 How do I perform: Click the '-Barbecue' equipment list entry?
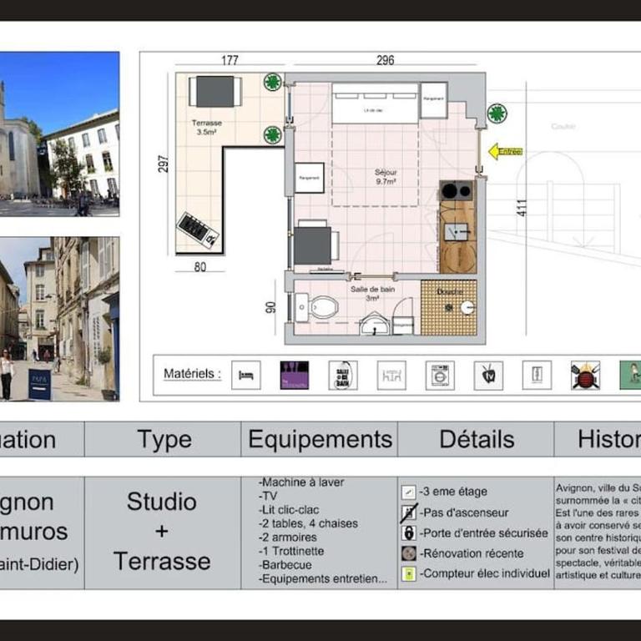tap(285, 565)
